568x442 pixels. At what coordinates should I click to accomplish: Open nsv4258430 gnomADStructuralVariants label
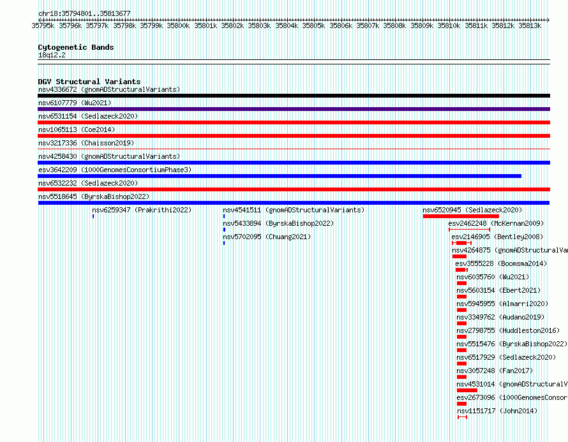pyautogui.click(x=109, y=156)
